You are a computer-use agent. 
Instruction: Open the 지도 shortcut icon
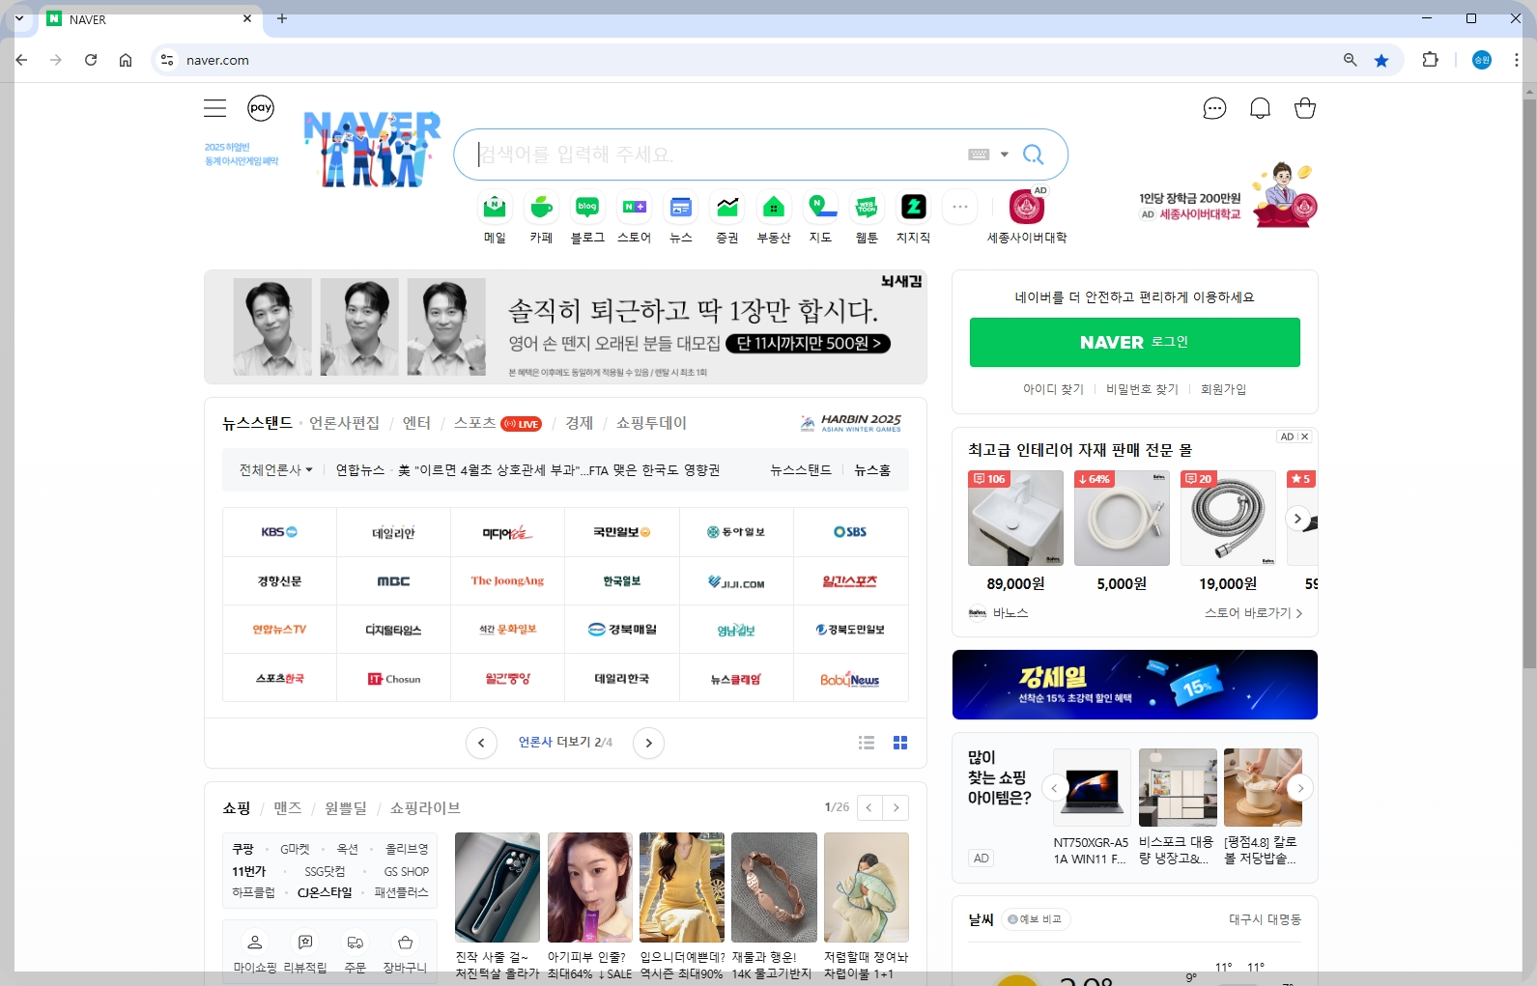pyautogui.click(x=820, y=207)
